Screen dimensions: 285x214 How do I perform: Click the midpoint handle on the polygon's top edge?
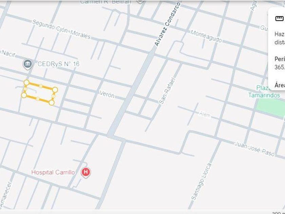pyautogui.click(x=41, y=86)
